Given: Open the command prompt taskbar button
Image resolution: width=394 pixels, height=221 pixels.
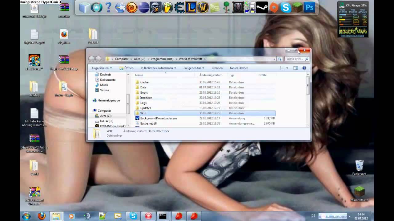Looking at the screenshot, I should point(163,216).
